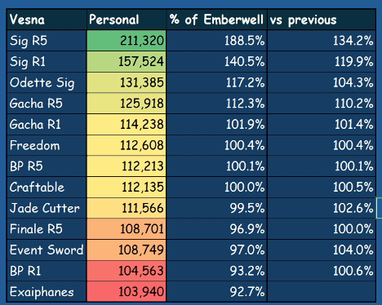Screen dimensions: 382x305
Task: Click the Craftable label cell
Action: [47, 187]
